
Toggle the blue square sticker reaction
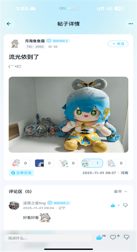coord(45,163)
